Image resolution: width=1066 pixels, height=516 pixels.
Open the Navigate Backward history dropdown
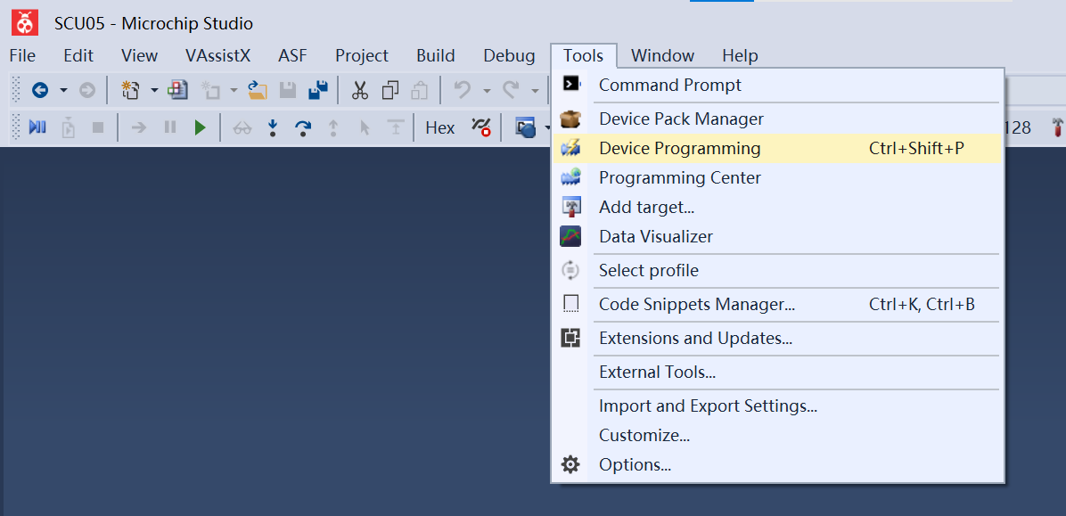tap(63, 90)
